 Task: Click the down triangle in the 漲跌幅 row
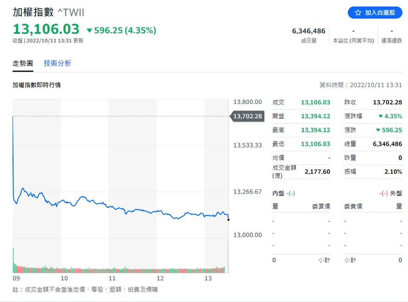click(381, 116)
